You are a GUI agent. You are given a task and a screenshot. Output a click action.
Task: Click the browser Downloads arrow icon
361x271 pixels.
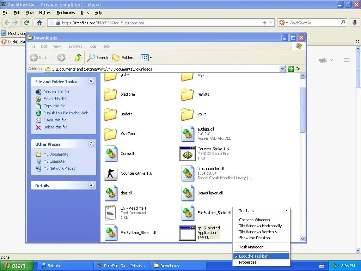click(355, 23)
